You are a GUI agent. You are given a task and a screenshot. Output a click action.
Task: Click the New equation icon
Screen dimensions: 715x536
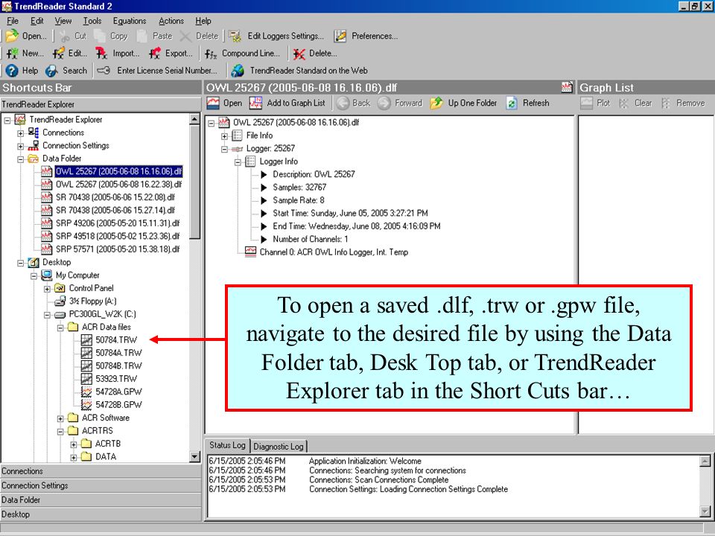(12, 54)
